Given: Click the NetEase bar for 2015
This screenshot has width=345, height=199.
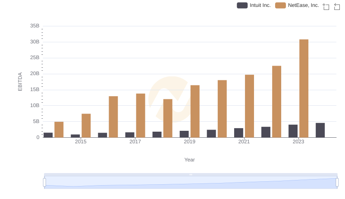Looking at the screenshot, I should (86, 126).
